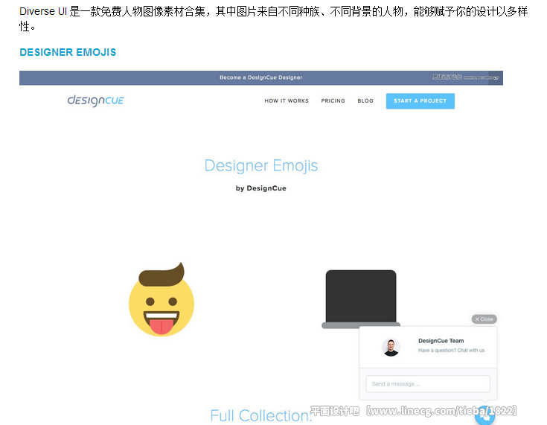
Task: Open the HOW IT WORKS menu item
Action: pos(287,100)
